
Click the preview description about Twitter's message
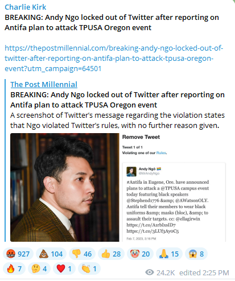click(x=117, y=120)
